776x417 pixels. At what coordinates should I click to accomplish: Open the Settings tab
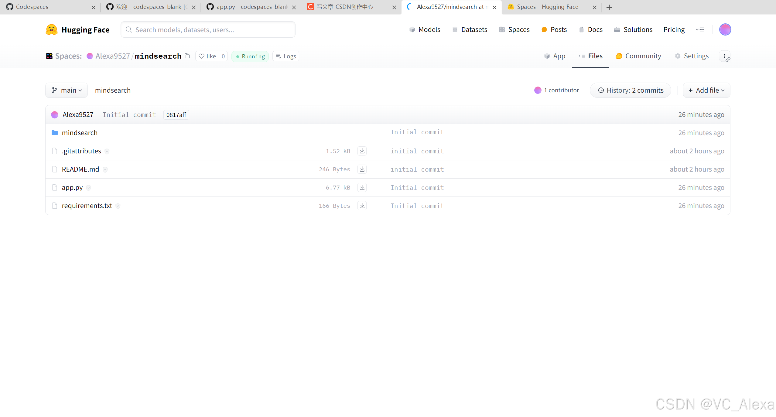[692, 56]
